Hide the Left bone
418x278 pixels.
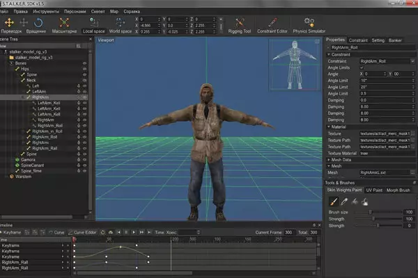84,86
